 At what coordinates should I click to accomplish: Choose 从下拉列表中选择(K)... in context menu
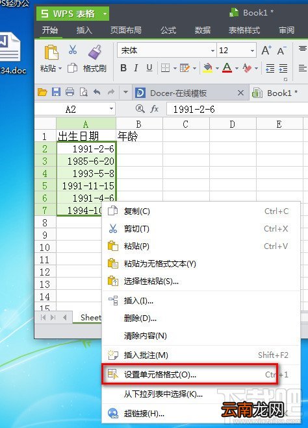(x=201, y=394)
